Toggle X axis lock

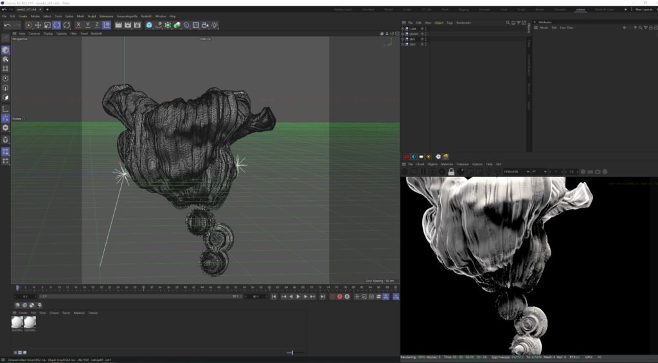coord(78,25)
